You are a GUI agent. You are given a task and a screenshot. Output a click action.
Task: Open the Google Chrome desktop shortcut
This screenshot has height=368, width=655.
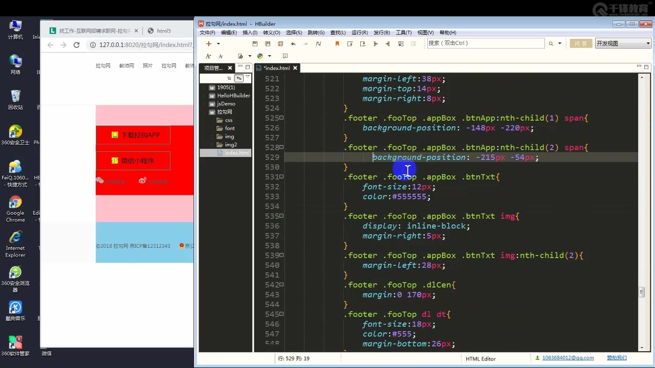pyautogui.click(x=15, y=209)
